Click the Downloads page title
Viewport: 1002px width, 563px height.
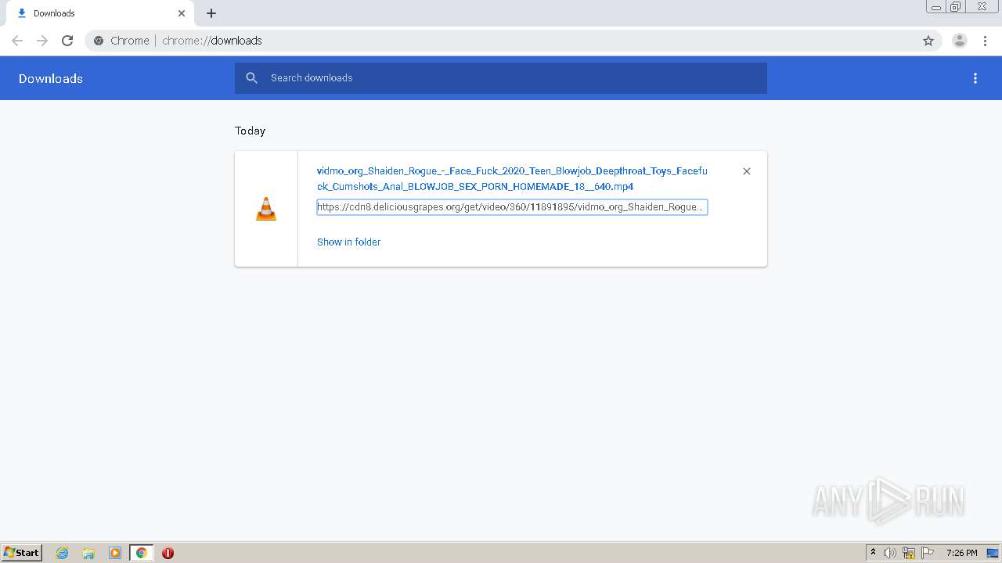tap(51, 78)
